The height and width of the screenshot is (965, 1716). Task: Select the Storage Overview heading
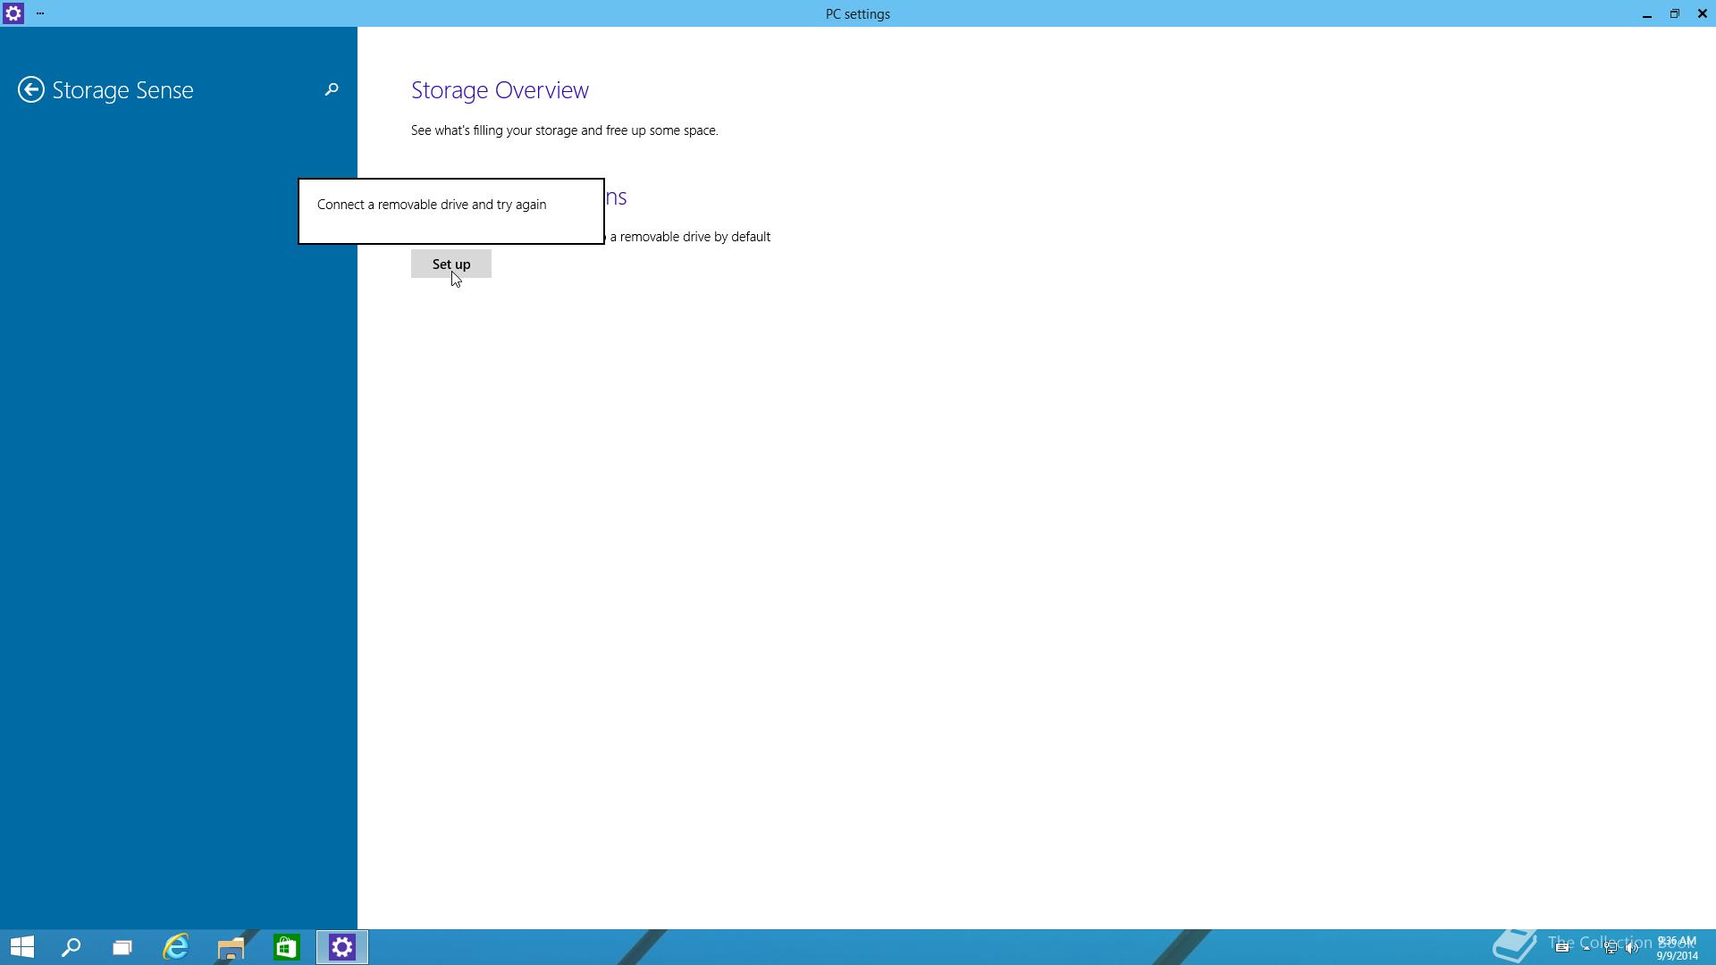pyautogui.click(x=500, y=90)
